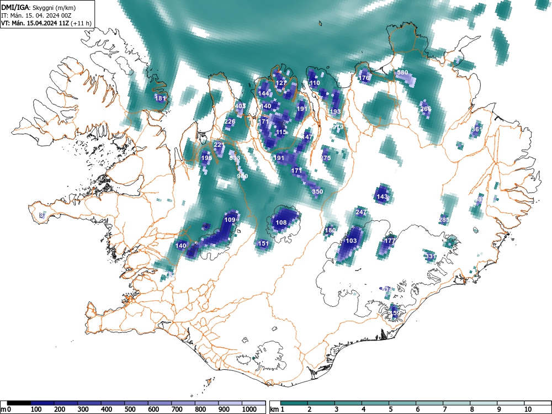Click the visibility value '151' on the map

pyautogui.click(x=263, y=243)
